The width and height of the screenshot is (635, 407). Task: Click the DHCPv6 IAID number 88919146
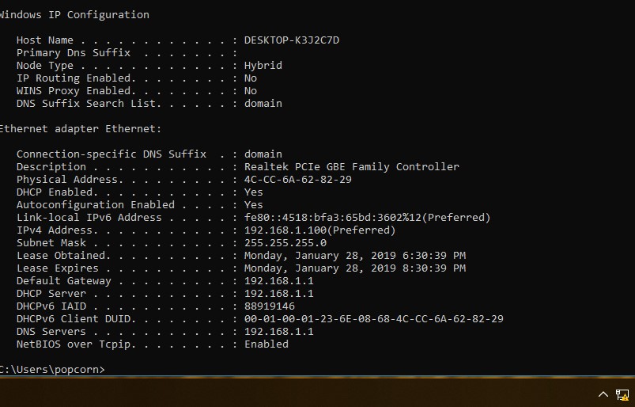269,306
